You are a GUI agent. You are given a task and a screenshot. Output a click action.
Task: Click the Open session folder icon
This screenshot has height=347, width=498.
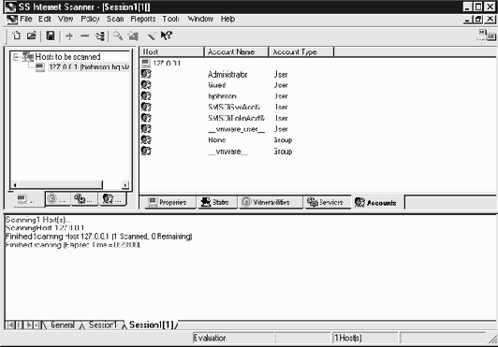tap(32, 36)
